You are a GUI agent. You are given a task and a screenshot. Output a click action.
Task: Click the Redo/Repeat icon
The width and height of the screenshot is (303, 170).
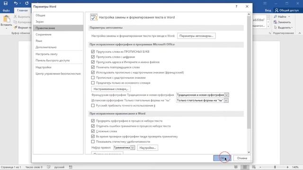point(27,3)
